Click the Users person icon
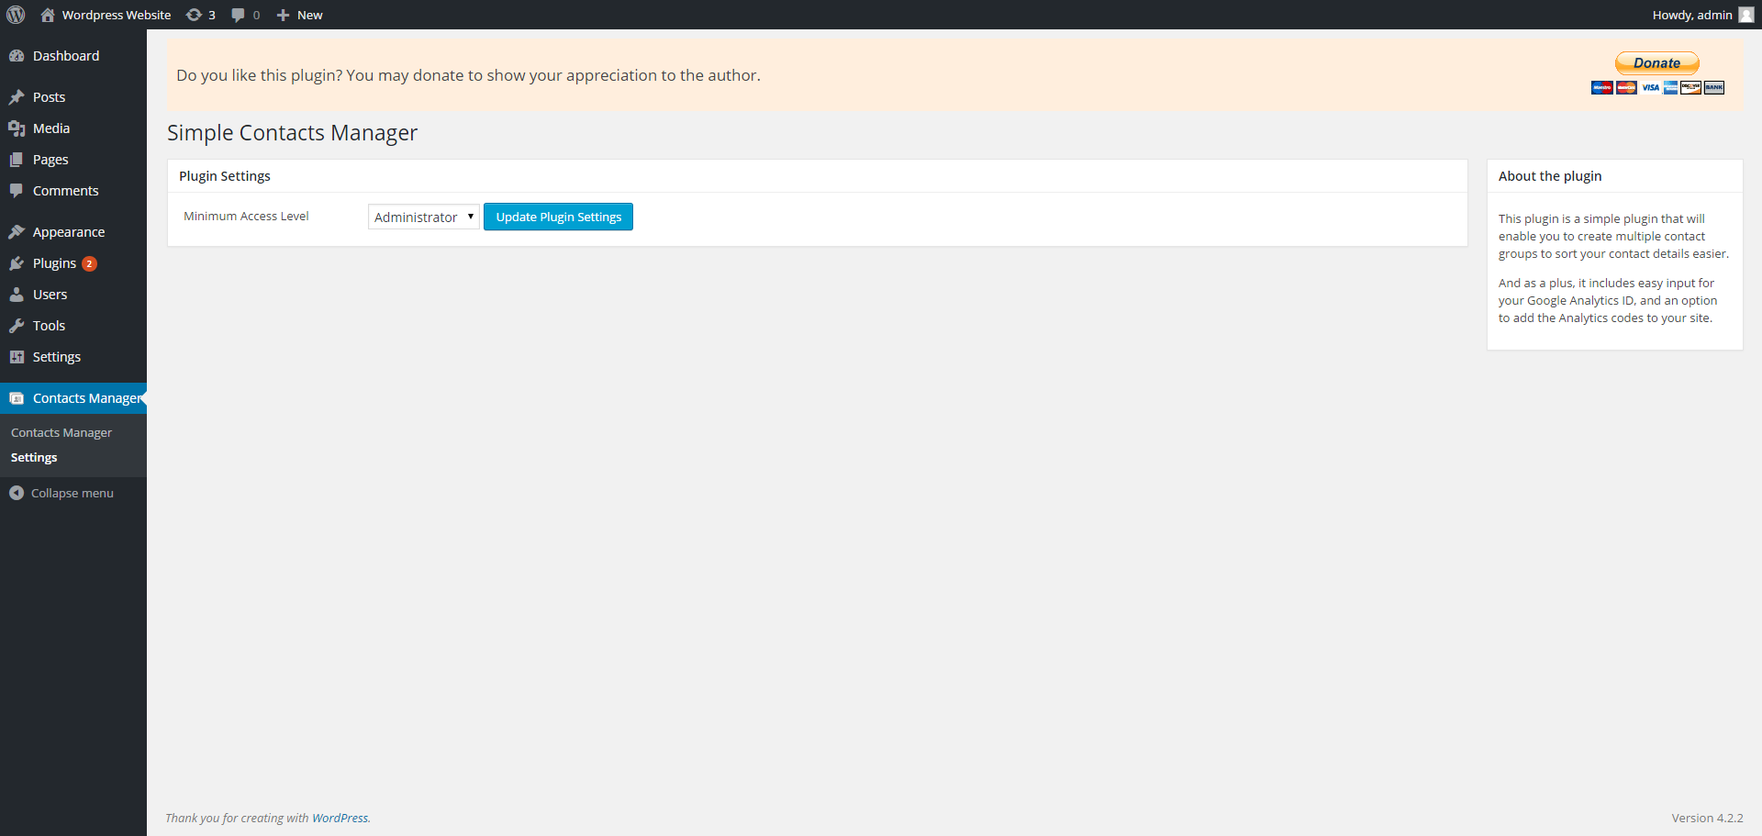The image size is (1762, 836). tap(17, 295)
